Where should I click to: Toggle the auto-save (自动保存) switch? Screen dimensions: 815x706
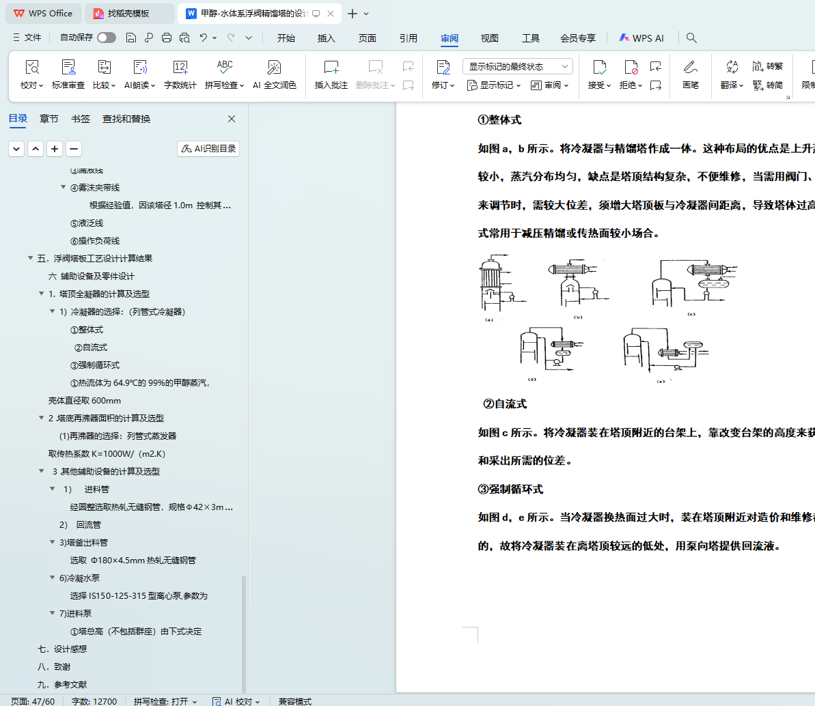(x=107, y=38)
